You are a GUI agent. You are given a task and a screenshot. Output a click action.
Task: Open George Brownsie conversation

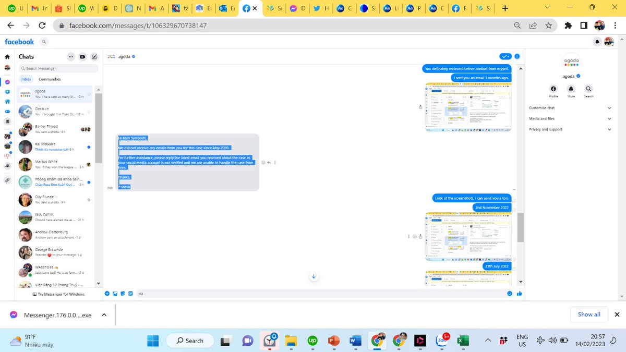click(55, 252)
